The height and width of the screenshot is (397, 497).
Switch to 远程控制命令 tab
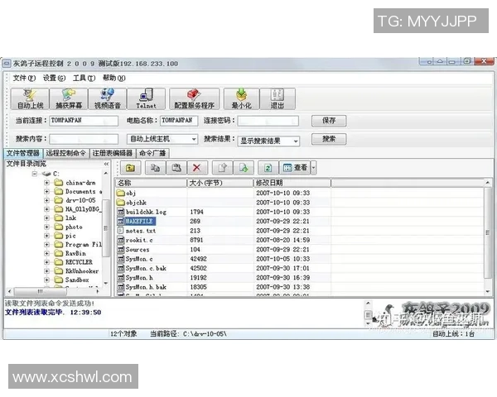pyautogui.click(x=66, y=153)
